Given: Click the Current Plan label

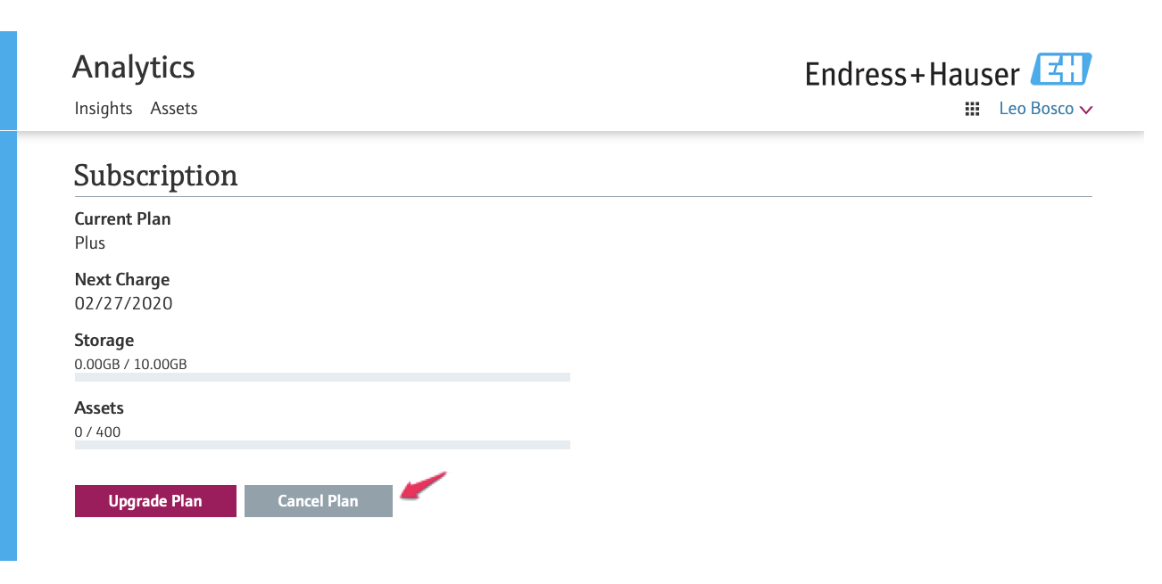Looking at the screenshot, I should [122, 218].
